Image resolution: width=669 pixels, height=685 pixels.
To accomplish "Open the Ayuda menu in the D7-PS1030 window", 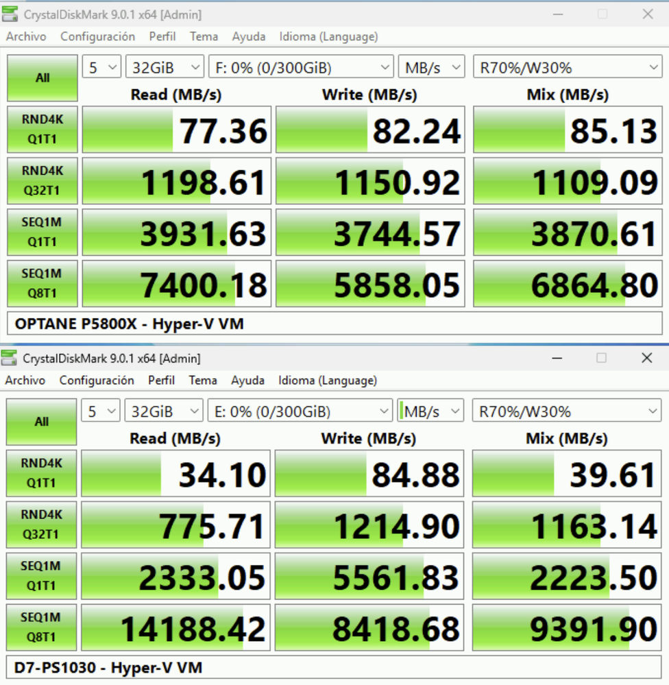I will (x=248, y=381).
